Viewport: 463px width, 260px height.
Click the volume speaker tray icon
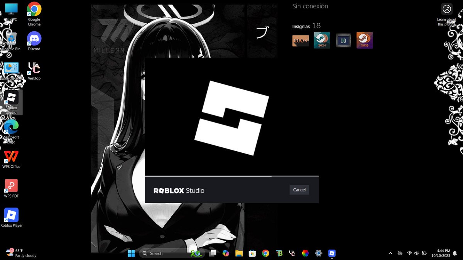pyautogui.click(x=416, y=253)
